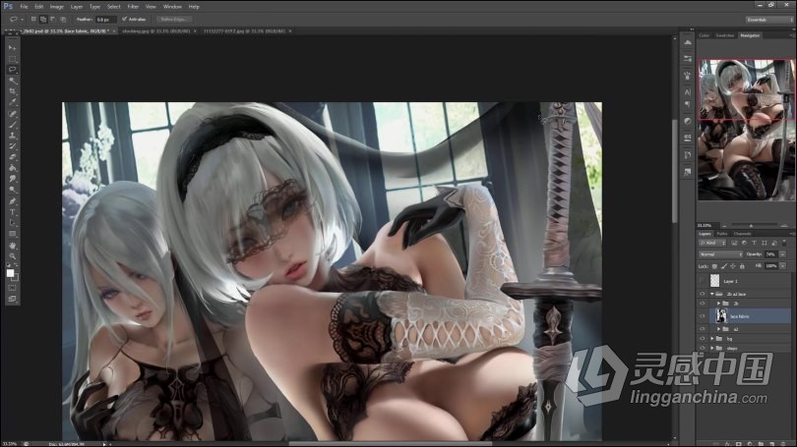Screen dimensions: 797x447
Task: Hide the lace fabric layer
Action: pyautogui.click(x=703, y=316)
